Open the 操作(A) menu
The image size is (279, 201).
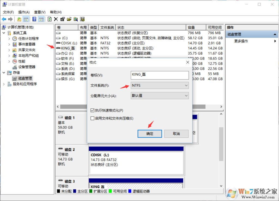24,12
